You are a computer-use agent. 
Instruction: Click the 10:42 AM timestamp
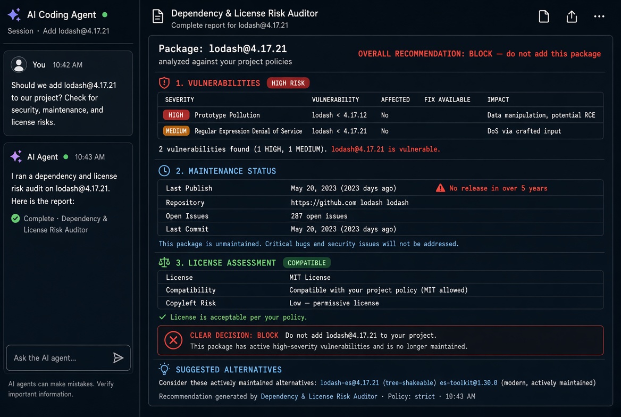click(68, 64)
